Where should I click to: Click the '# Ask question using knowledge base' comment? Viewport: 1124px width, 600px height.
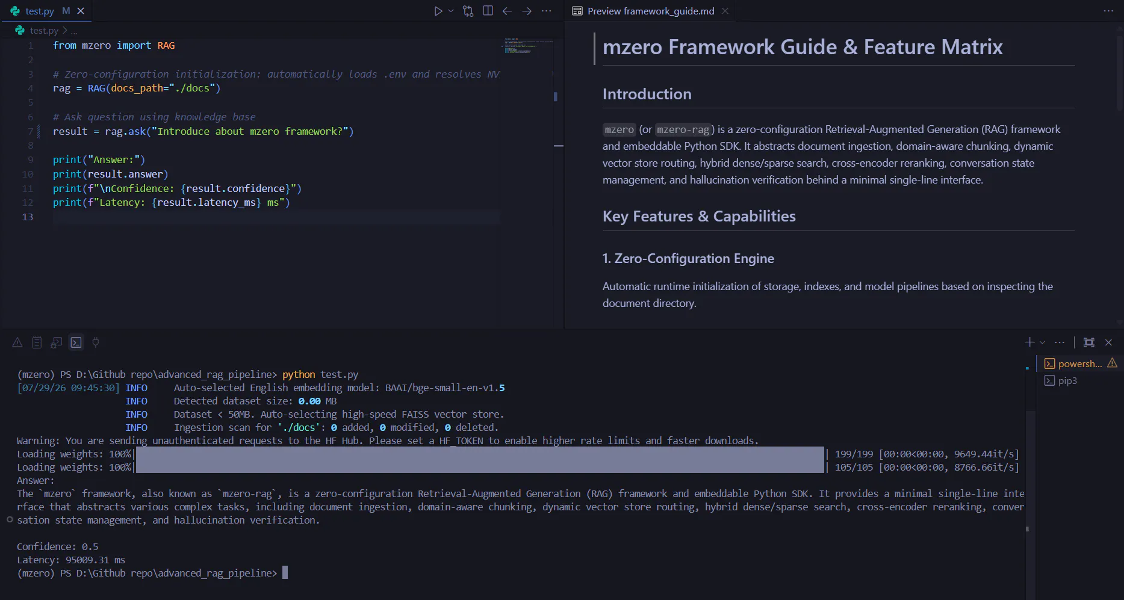[x=154, y=117]
